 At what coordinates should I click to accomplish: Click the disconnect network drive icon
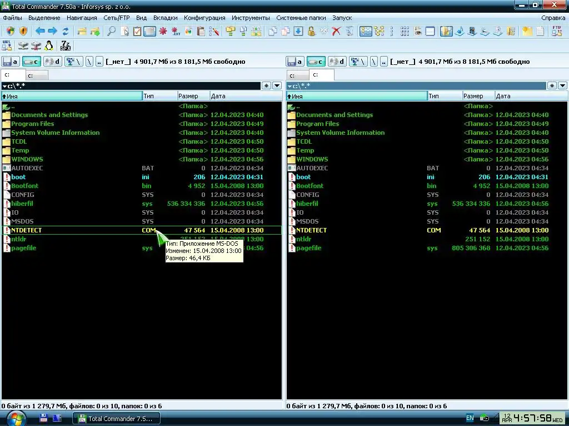tap(36, 45)
